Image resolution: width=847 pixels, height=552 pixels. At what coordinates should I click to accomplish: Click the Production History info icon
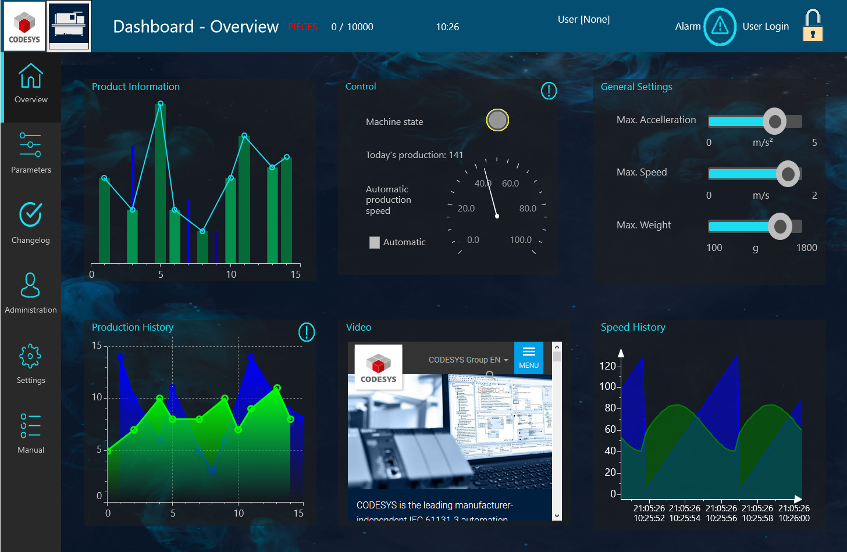click(307, 332)
